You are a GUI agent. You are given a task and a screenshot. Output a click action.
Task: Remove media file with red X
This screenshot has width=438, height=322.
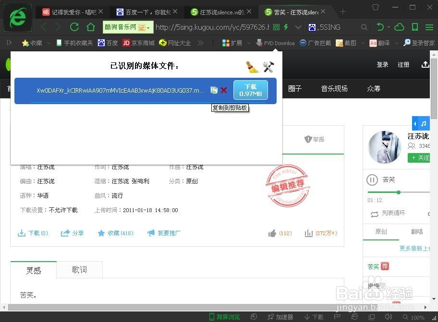[x=224, y=90]
